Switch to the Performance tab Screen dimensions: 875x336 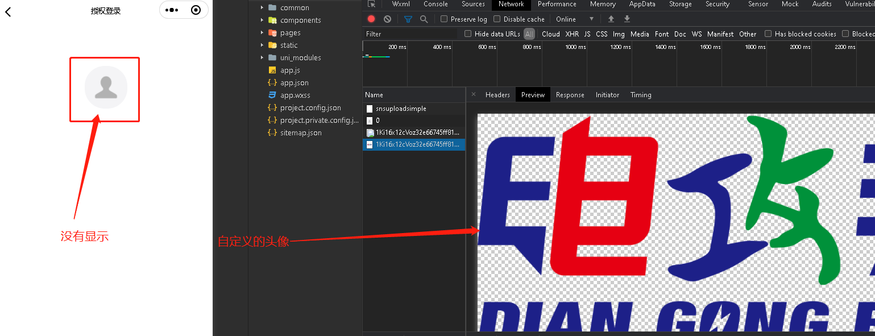tap(557, 4)
